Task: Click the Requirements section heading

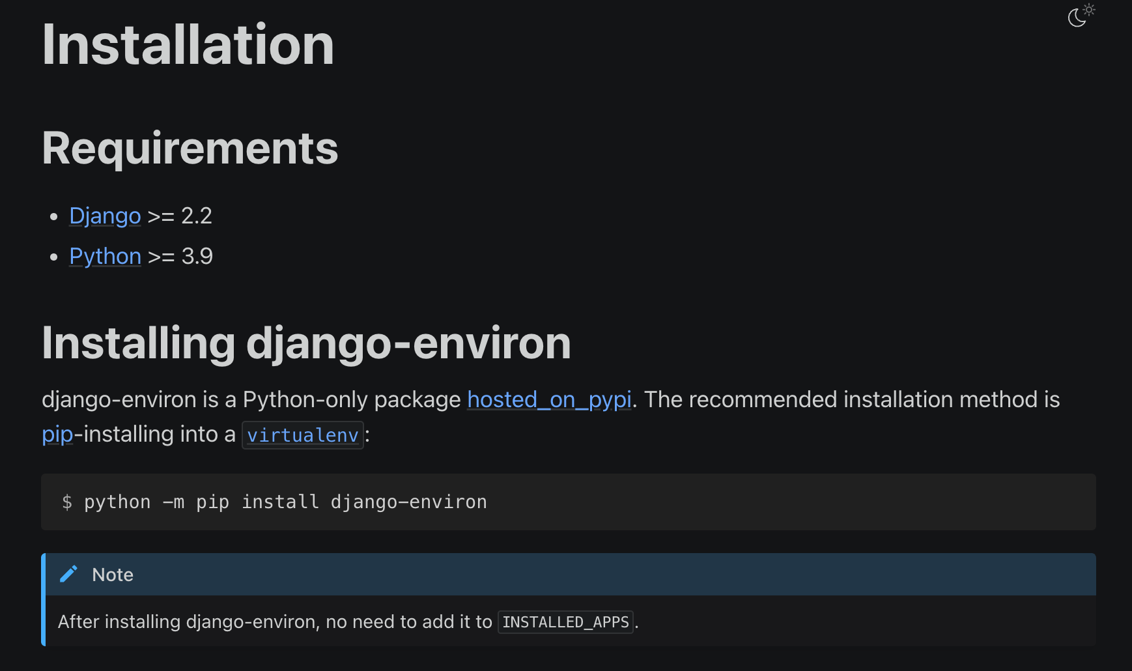Action: click(190, 148)
